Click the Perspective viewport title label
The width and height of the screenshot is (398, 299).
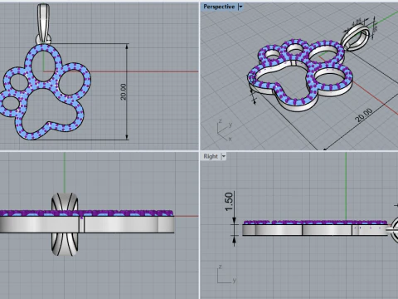pyautogui.click(x=219, y=7)
